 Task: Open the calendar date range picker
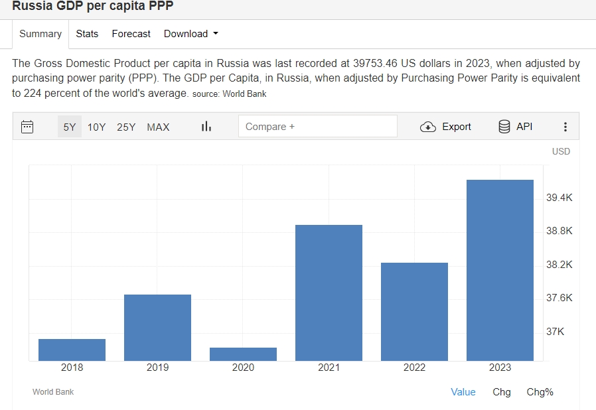(x=27, y=127)
